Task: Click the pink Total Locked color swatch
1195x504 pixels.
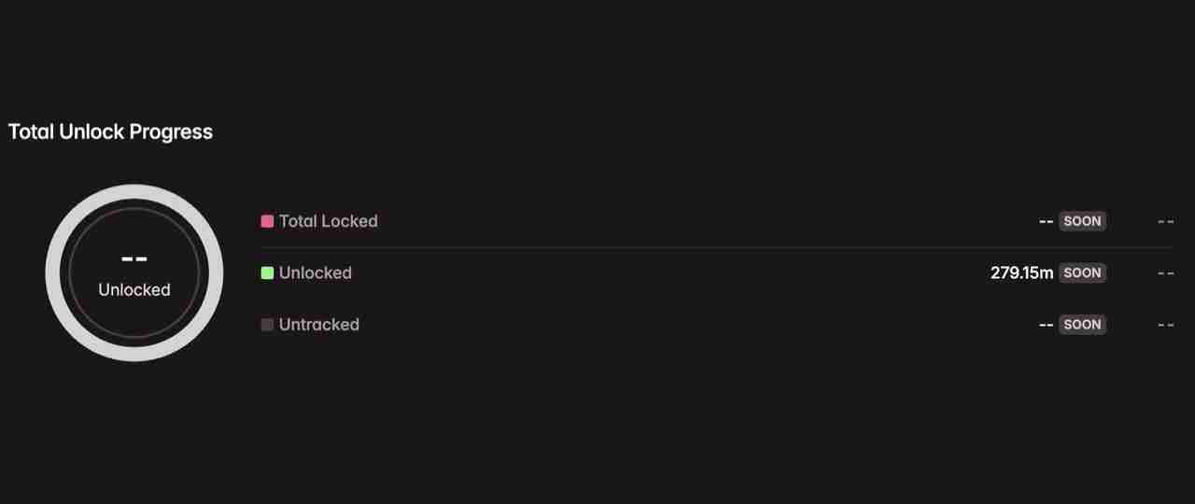Action: [x=267, y=221]
